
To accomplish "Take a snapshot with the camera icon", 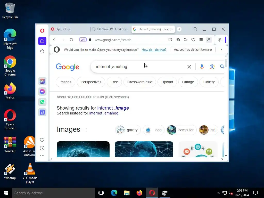I will click(178, 40).
